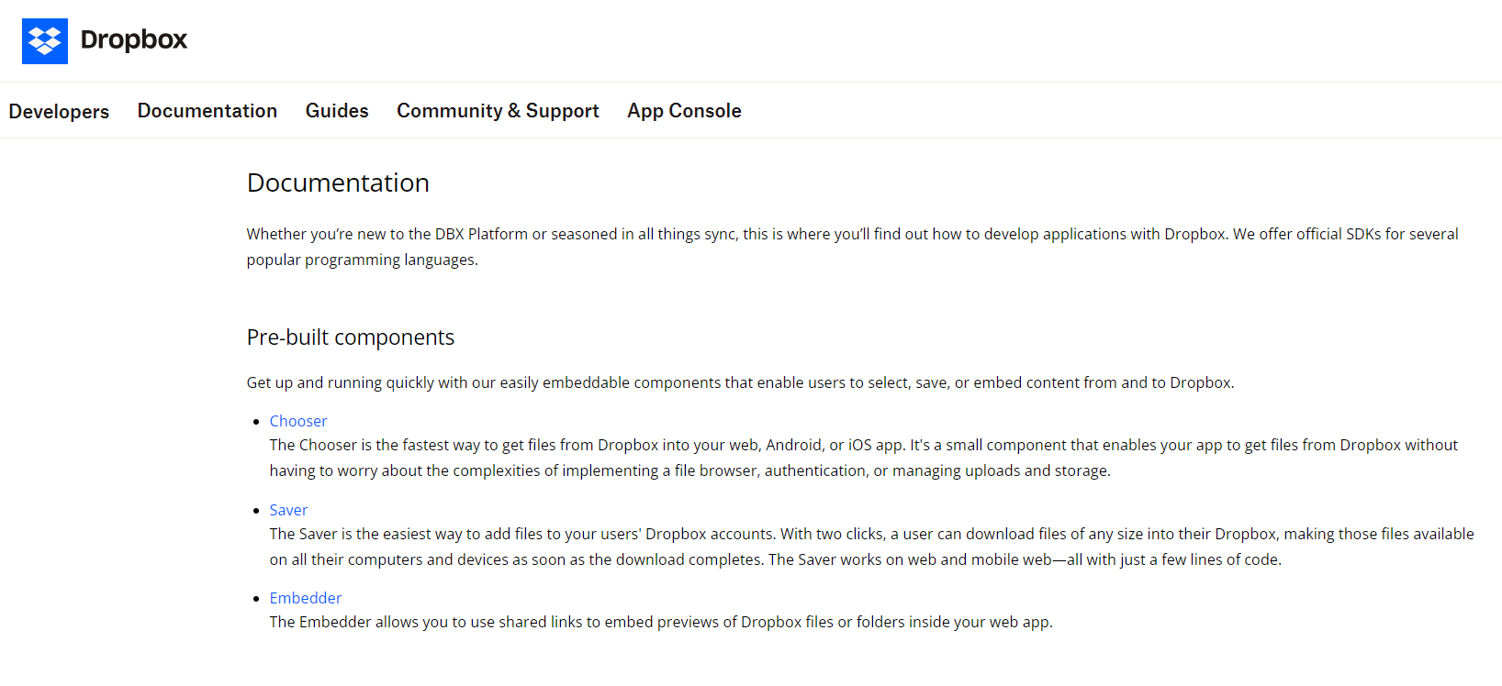1502x686 pixels.
Task: Click the description 'The Embedder allows you to use'
Action: pos(661,622)
